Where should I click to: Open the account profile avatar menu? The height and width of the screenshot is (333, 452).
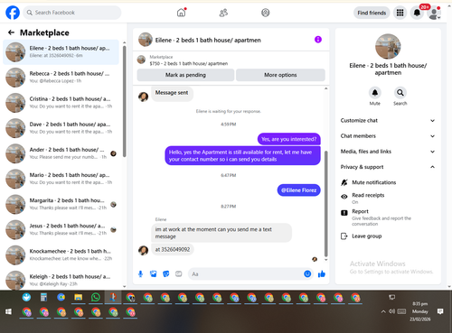tap(434, 13)
